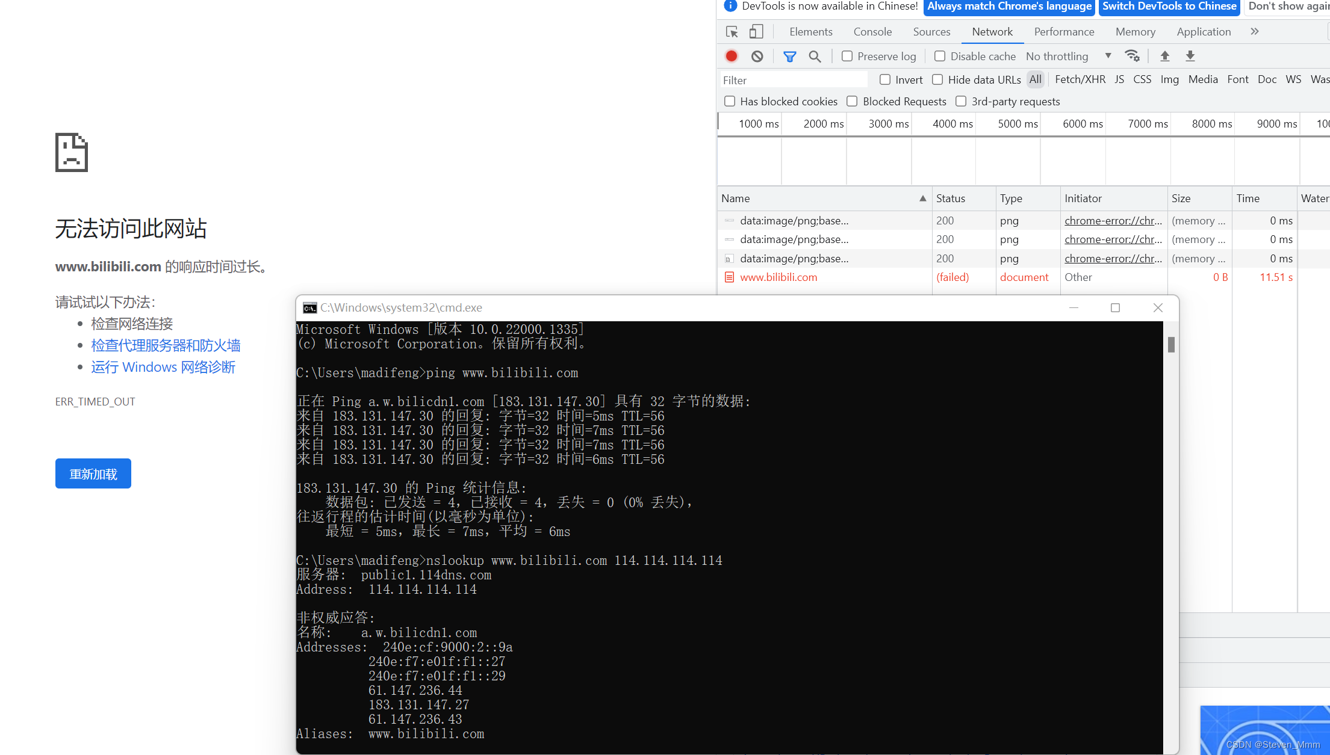Click the record (red dot) button in Network panel

pyautogui.click(x=731, y=56)
